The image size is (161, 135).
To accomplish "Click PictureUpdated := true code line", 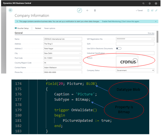I will [x=87, y=121].
